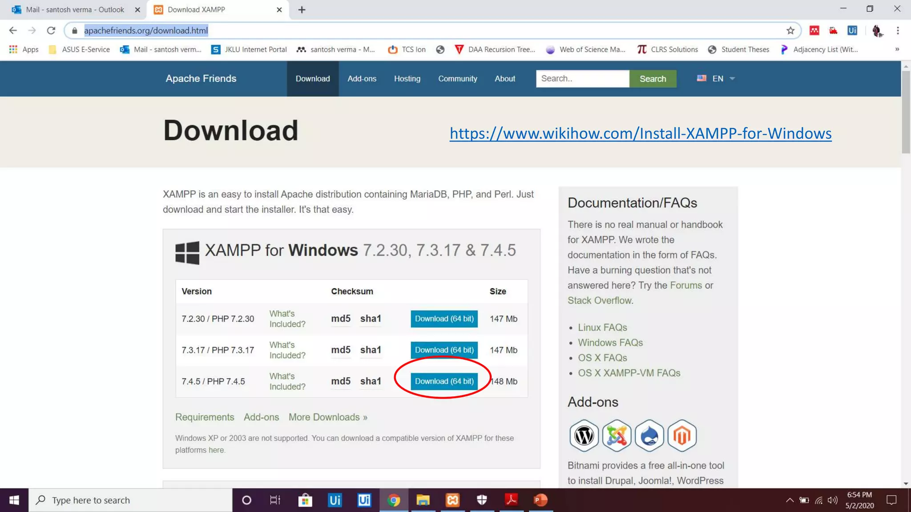Open XAMPP icon in the taskbar
Viewport: 911px width, 512px height.
[452, 500]
